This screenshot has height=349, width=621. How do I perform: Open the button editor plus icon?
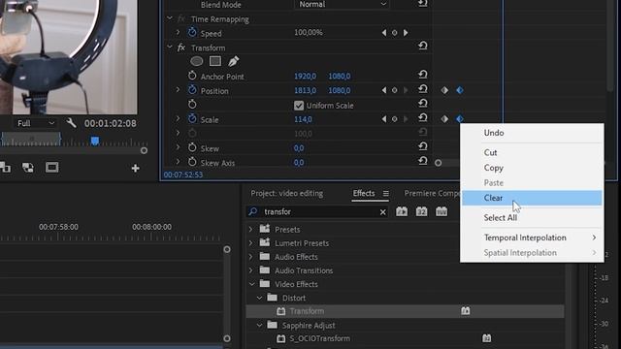click(x=136, y=168)
